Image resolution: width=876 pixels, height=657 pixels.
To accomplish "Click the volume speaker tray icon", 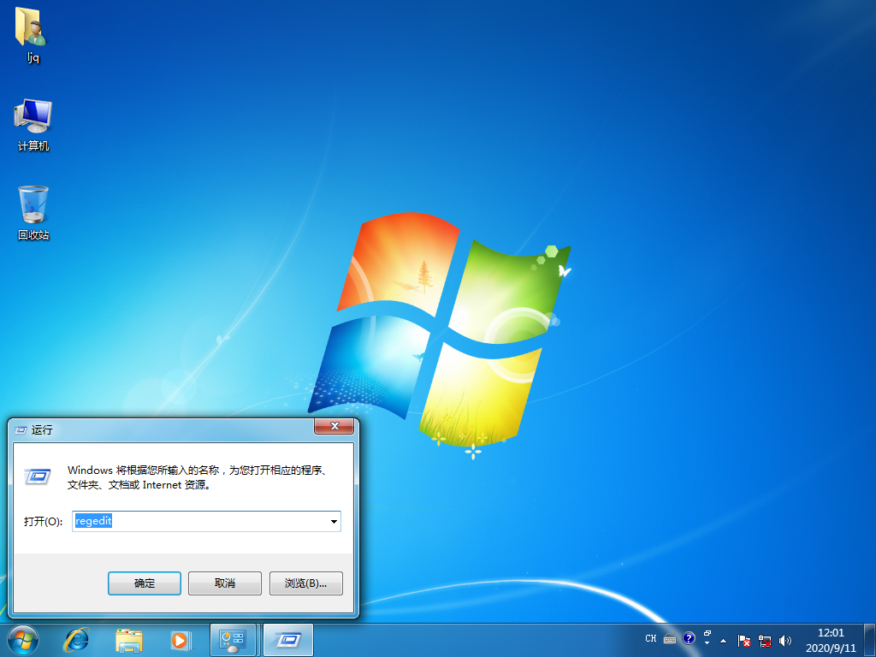I will (x=785, y=640).
